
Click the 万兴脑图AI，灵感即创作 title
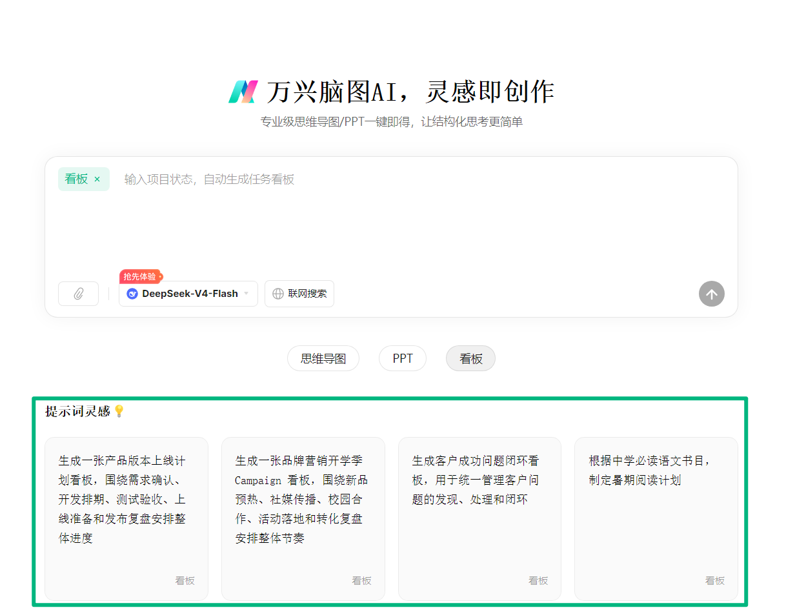point(410,92)
